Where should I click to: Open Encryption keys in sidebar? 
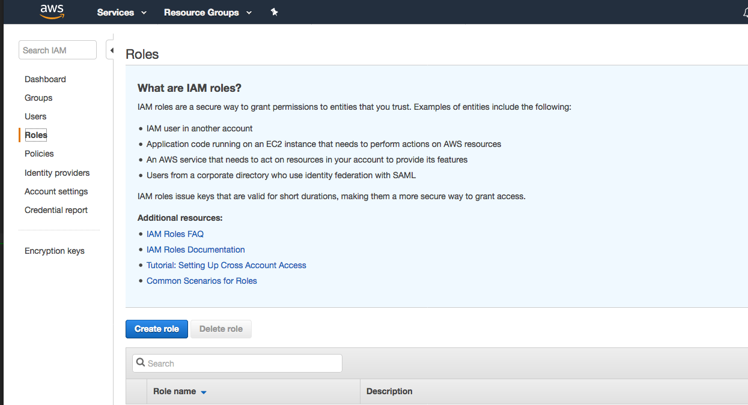click(54, 251)
